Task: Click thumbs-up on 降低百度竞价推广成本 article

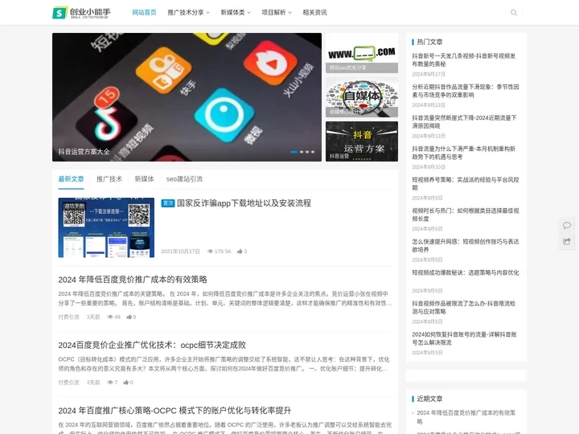Action: pyautogui.click(x=129, y=317)
